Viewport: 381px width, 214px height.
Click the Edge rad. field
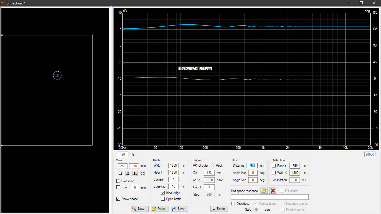(x=173, y=186)
